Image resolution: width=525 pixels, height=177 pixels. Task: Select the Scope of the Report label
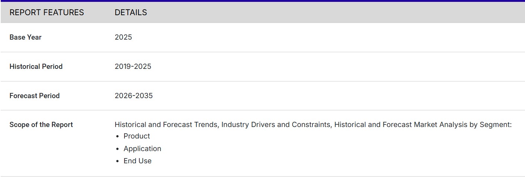41,125
